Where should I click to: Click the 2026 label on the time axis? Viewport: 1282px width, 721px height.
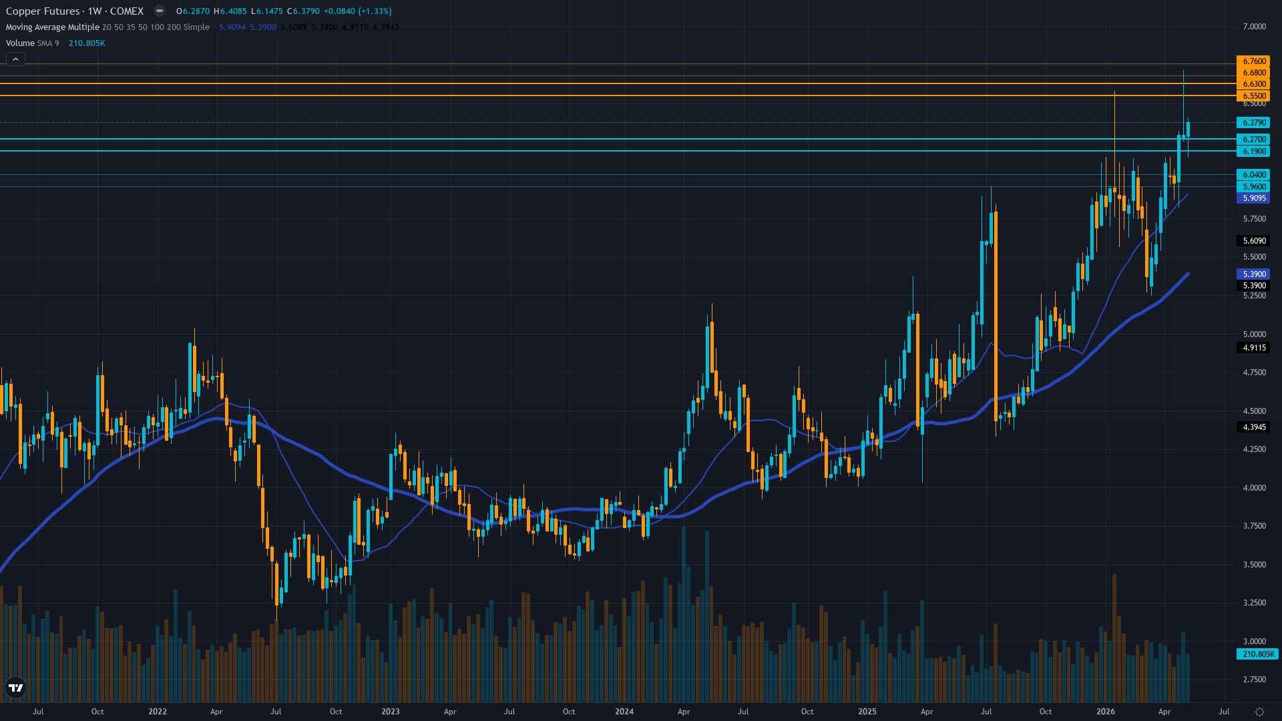tap(1106, 712)
